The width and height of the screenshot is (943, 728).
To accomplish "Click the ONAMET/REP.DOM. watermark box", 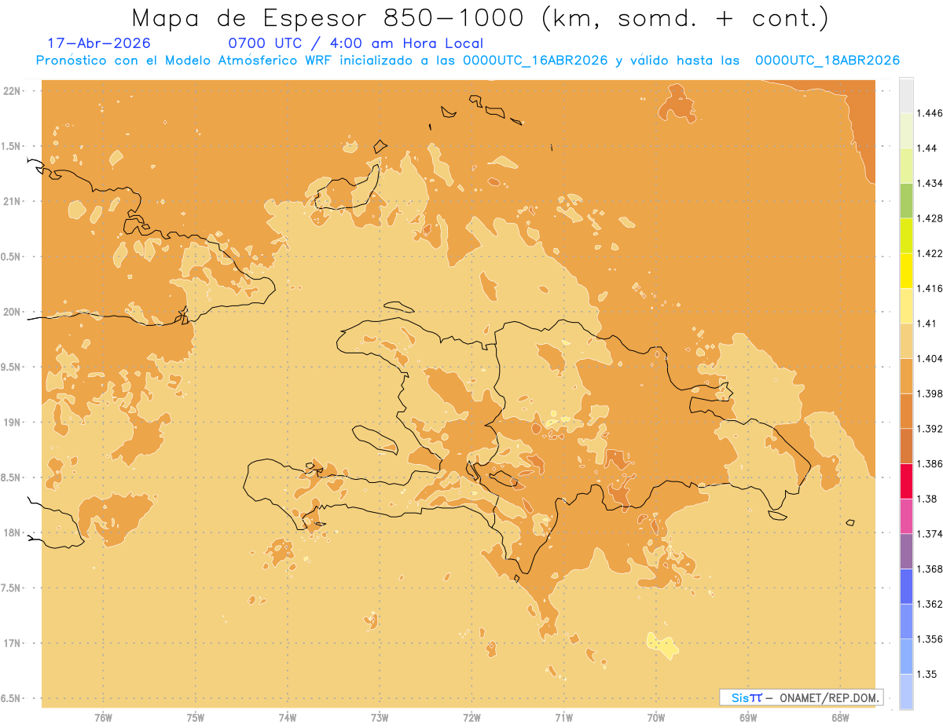I will [x=801, y=697].
